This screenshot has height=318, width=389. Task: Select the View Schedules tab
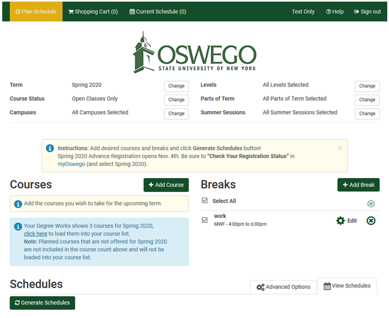coord(347,286)
